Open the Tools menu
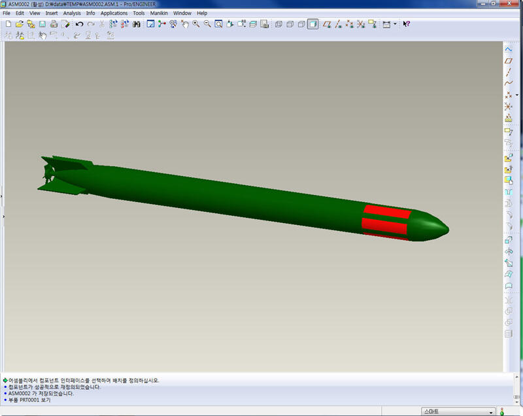Image resolution: width=523 pixels, height=416 pixels. click(139, 13)
